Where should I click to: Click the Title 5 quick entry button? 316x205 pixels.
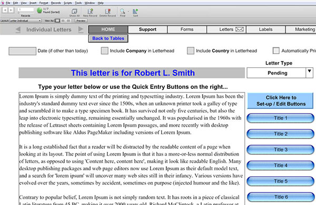click(x=280, y=181)
